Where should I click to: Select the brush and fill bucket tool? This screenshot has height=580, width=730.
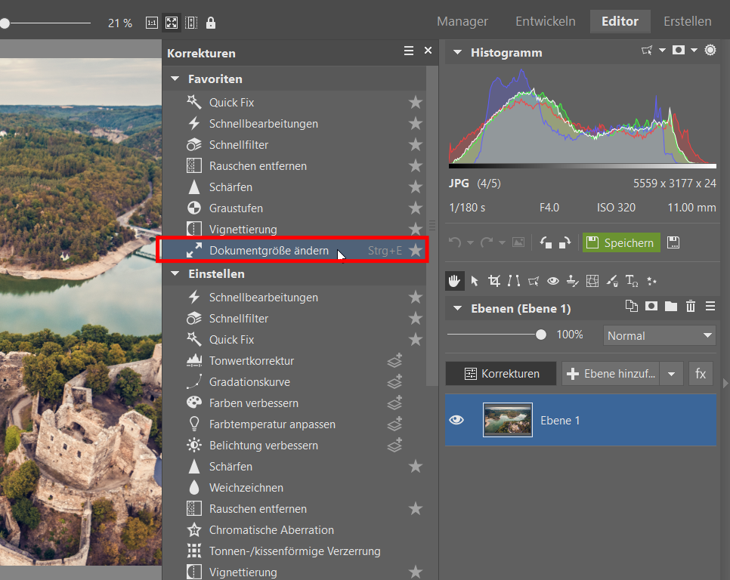tap(612, 281)
